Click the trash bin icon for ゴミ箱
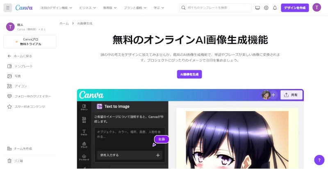Screen dimensions: 328x169 pyautogui.click(x=9, y=161)
